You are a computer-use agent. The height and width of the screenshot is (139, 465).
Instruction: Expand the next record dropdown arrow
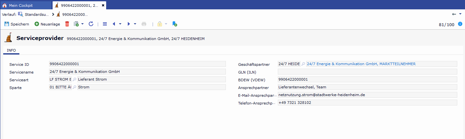pos(135,24)
